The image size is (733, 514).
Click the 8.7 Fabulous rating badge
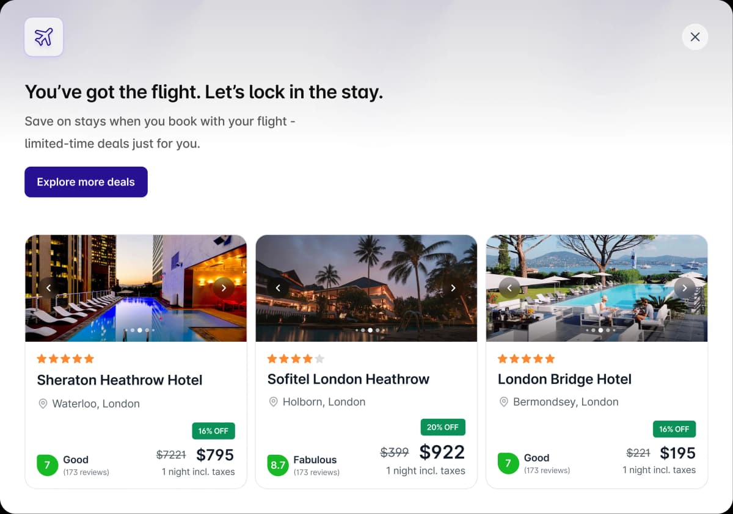click(x=278, y=465)
